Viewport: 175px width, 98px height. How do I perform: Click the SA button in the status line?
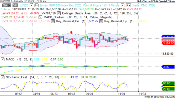pos(5,5)
